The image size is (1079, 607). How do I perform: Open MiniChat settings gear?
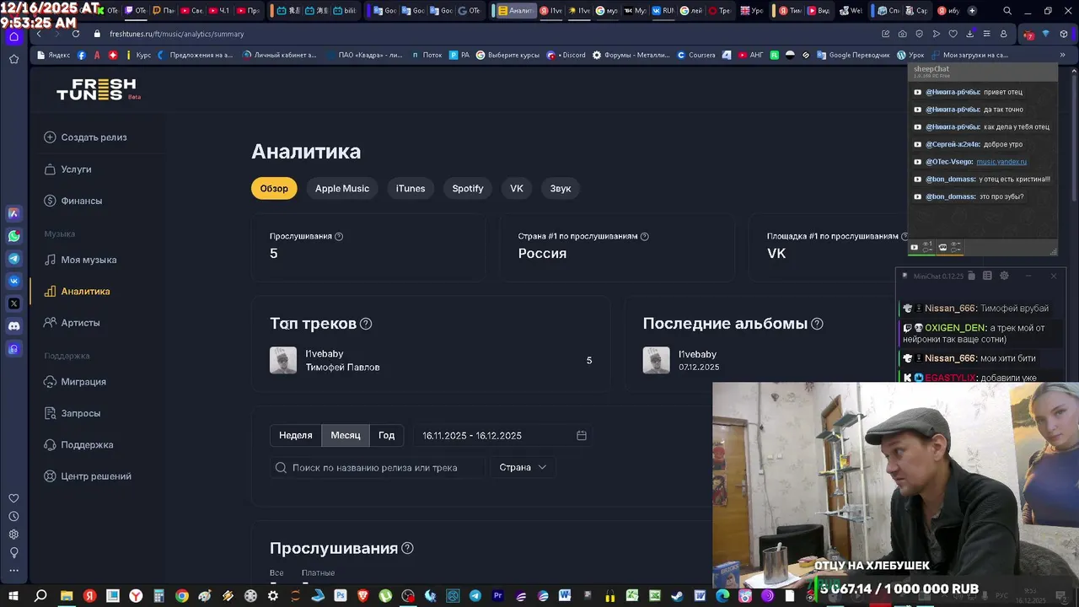[1004, 276]
